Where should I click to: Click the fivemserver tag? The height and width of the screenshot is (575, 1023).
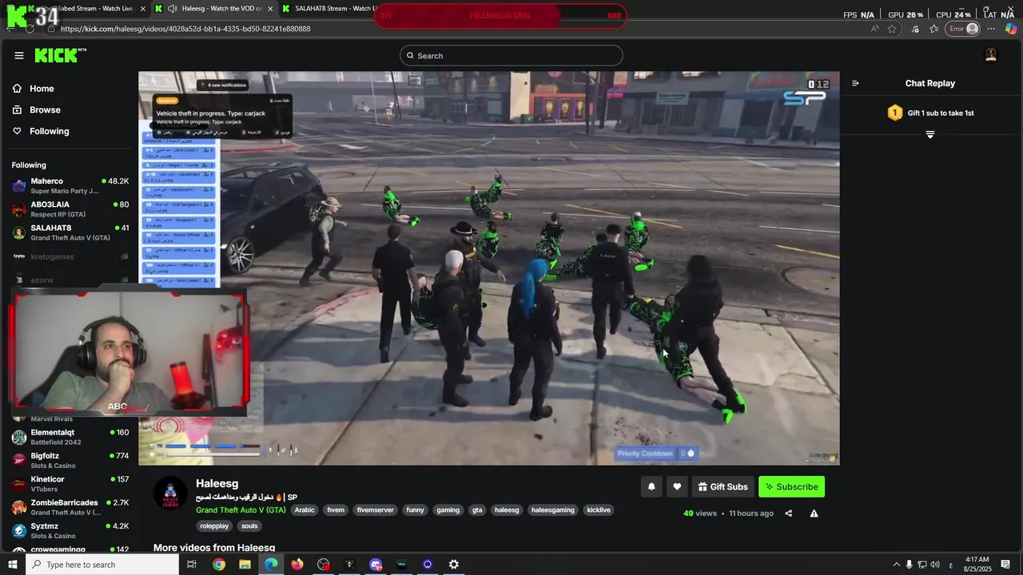[375, 510]
